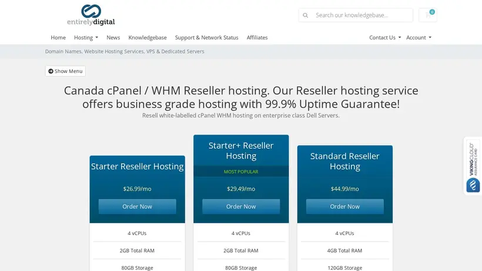This screenshot has height=271, width=482.
Task: Open the VikingCloud assurance card badge
Action: click(x=473, y=166)
